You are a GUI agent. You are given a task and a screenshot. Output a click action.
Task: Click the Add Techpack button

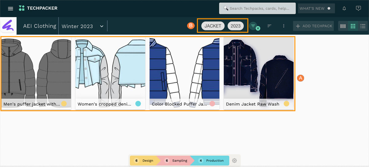(x=314, y=26)
